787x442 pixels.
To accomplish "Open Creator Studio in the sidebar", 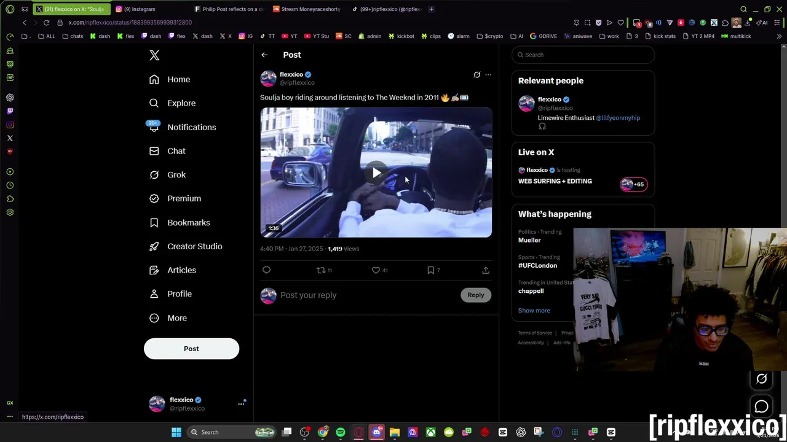I will coord(186,246).
